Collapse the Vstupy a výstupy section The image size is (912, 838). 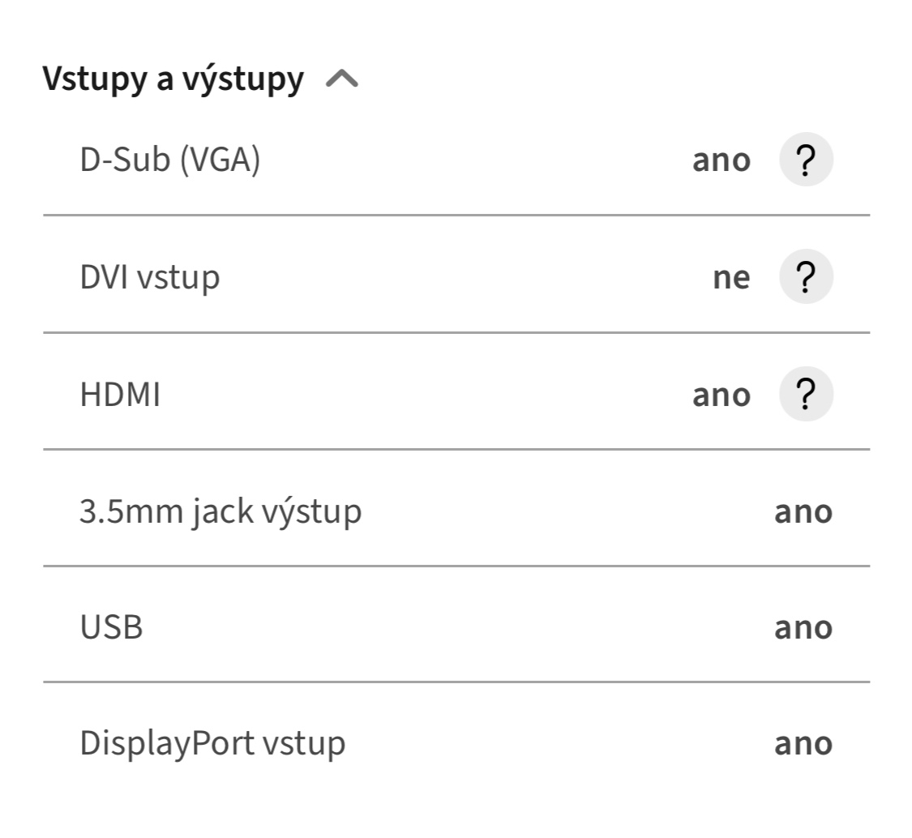[342, 79]
